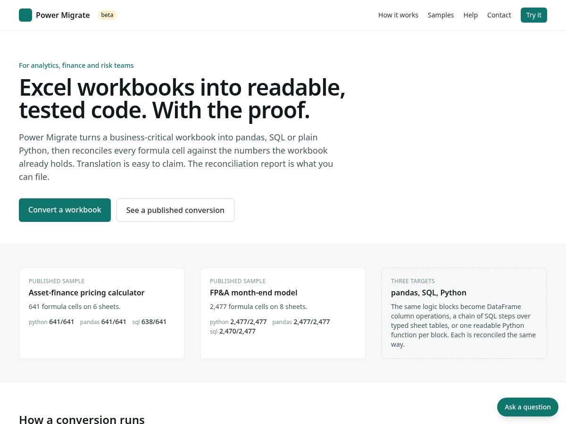Image resolution: width=566 pixels, height=424 pixels.
Task: Open the Help navigation link
Action: click(470, 15)
